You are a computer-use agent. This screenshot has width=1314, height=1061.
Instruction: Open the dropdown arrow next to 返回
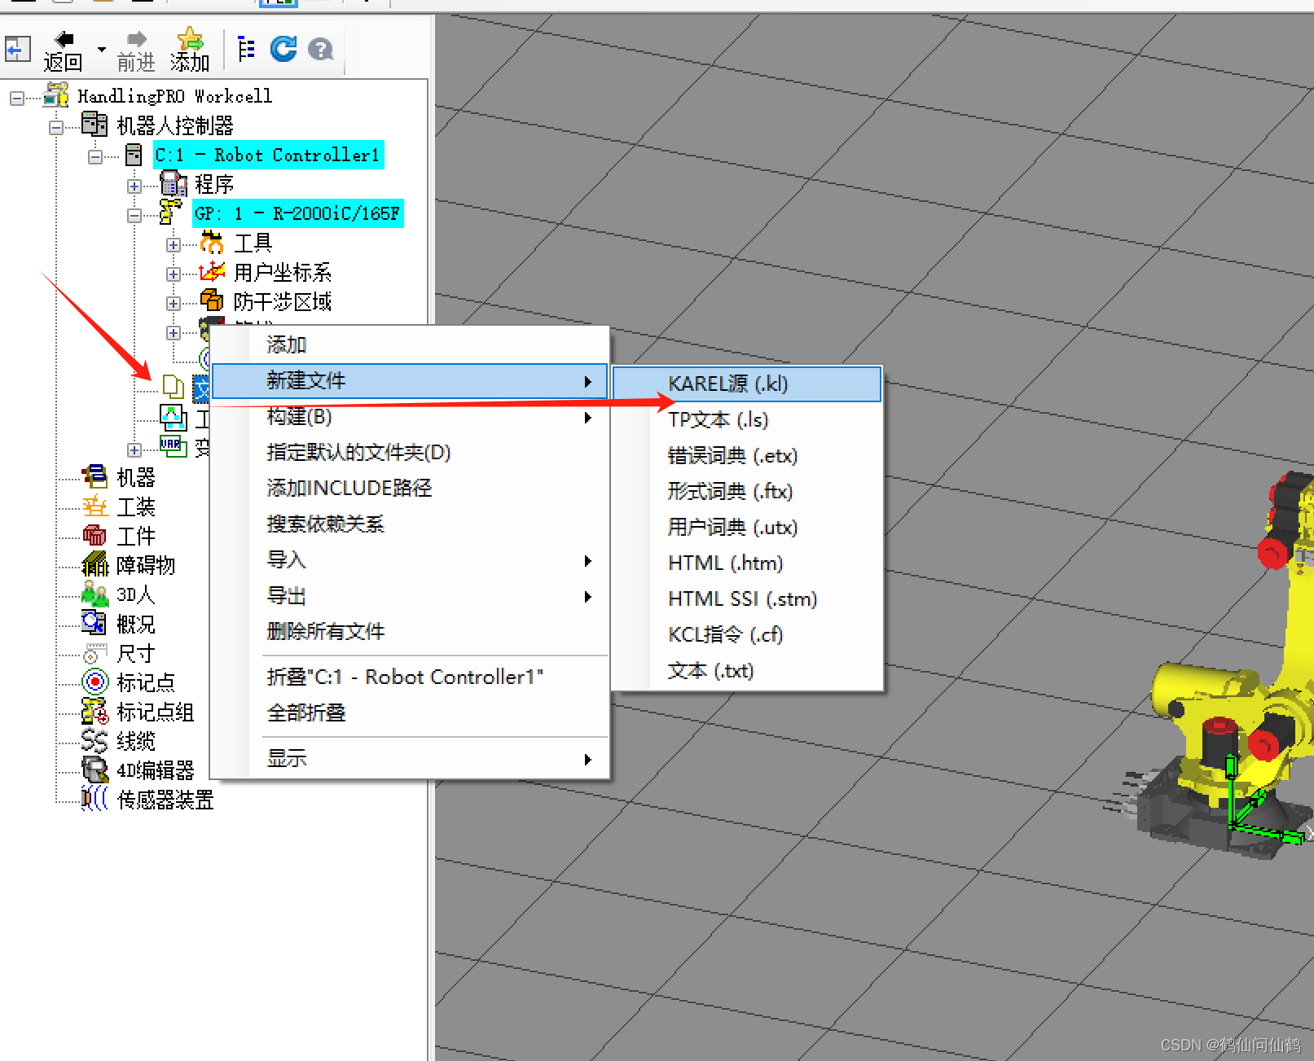pos(102,50)
